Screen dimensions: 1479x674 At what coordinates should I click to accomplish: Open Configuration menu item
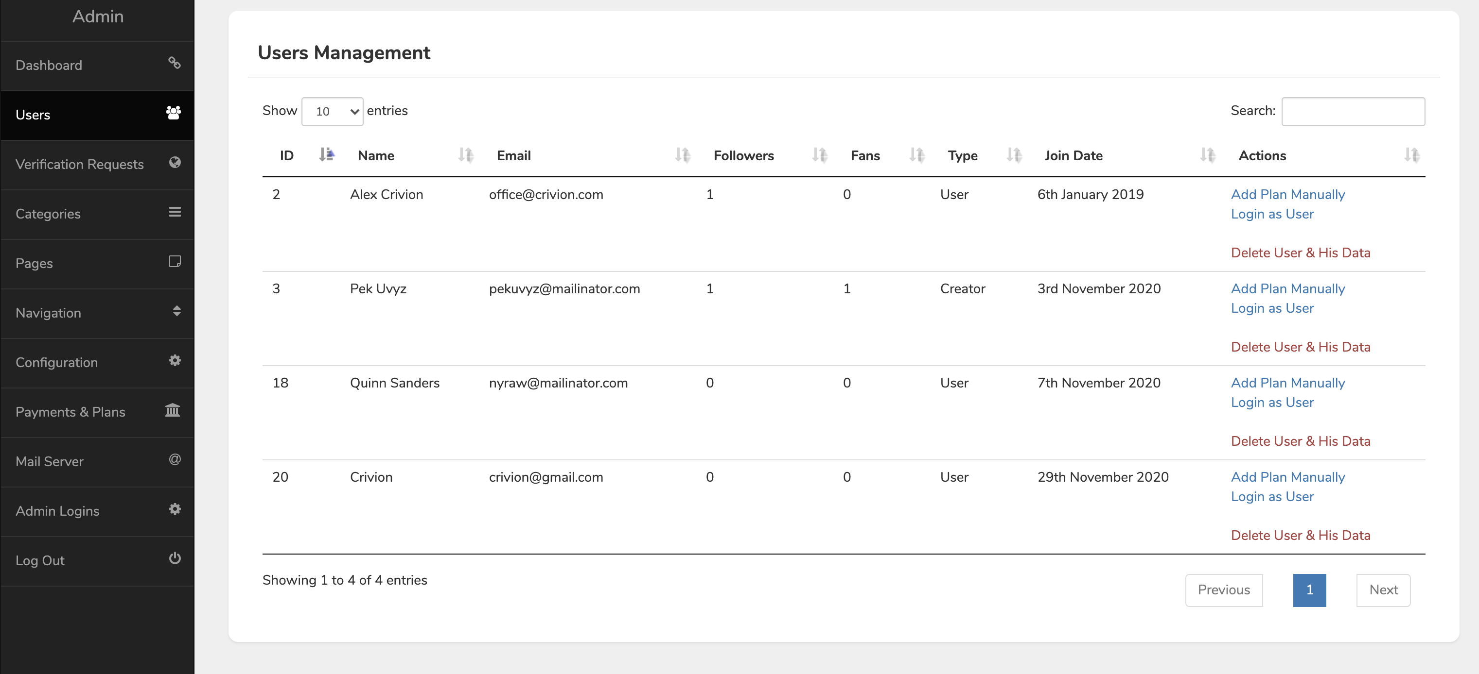click(97, 363)
